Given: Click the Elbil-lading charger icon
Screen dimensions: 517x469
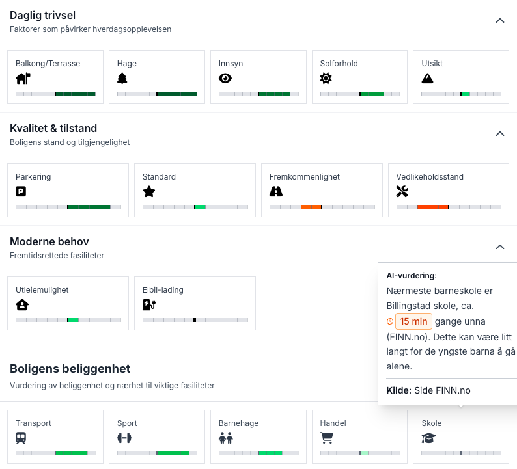Looking at the screenshot, I should click(149, 304).
